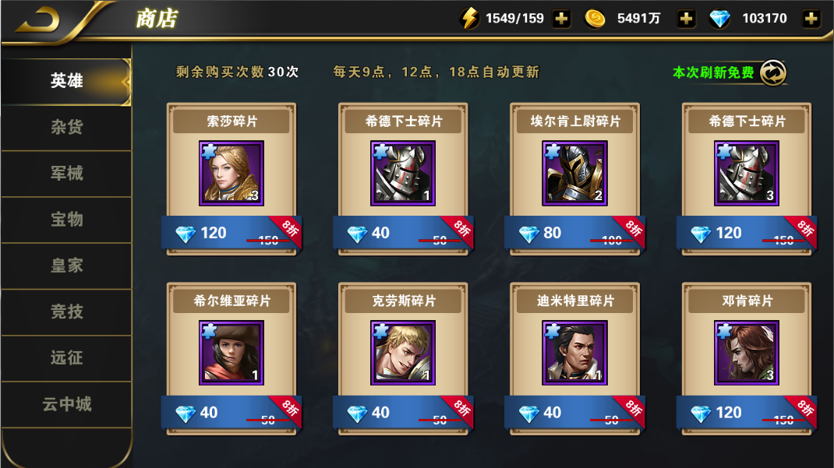
Task: Add energy with lightning plus icon
Action: coord(562,19)
